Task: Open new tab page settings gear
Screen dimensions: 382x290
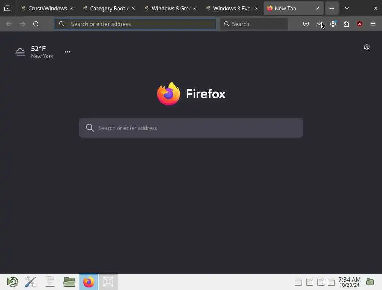Action: (367, 47)
